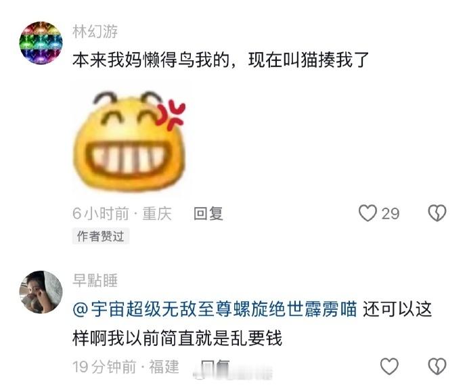The width and height of the screenshot is (467, 385).
Task: Open username 林幻游's profile
Action: (95, 31)
